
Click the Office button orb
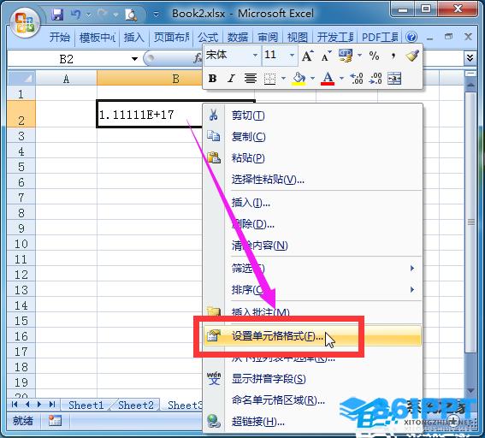click(25, 23)
